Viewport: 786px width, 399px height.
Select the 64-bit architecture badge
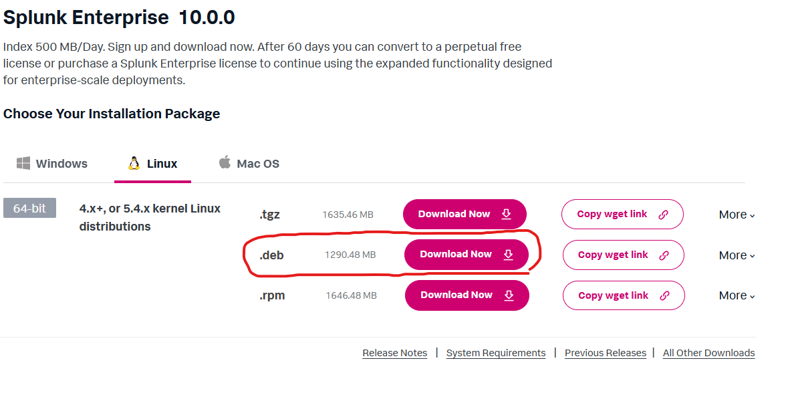tap(29, 208)
